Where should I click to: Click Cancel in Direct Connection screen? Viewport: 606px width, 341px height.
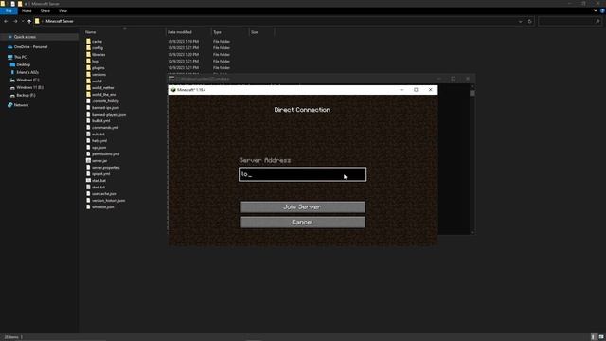pyautogui.click(x=302, y=223)
